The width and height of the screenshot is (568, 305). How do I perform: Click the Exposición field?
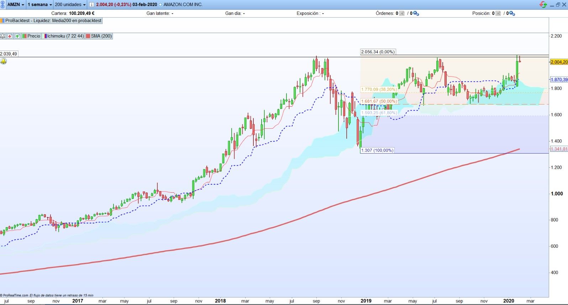tap(310, 14)
